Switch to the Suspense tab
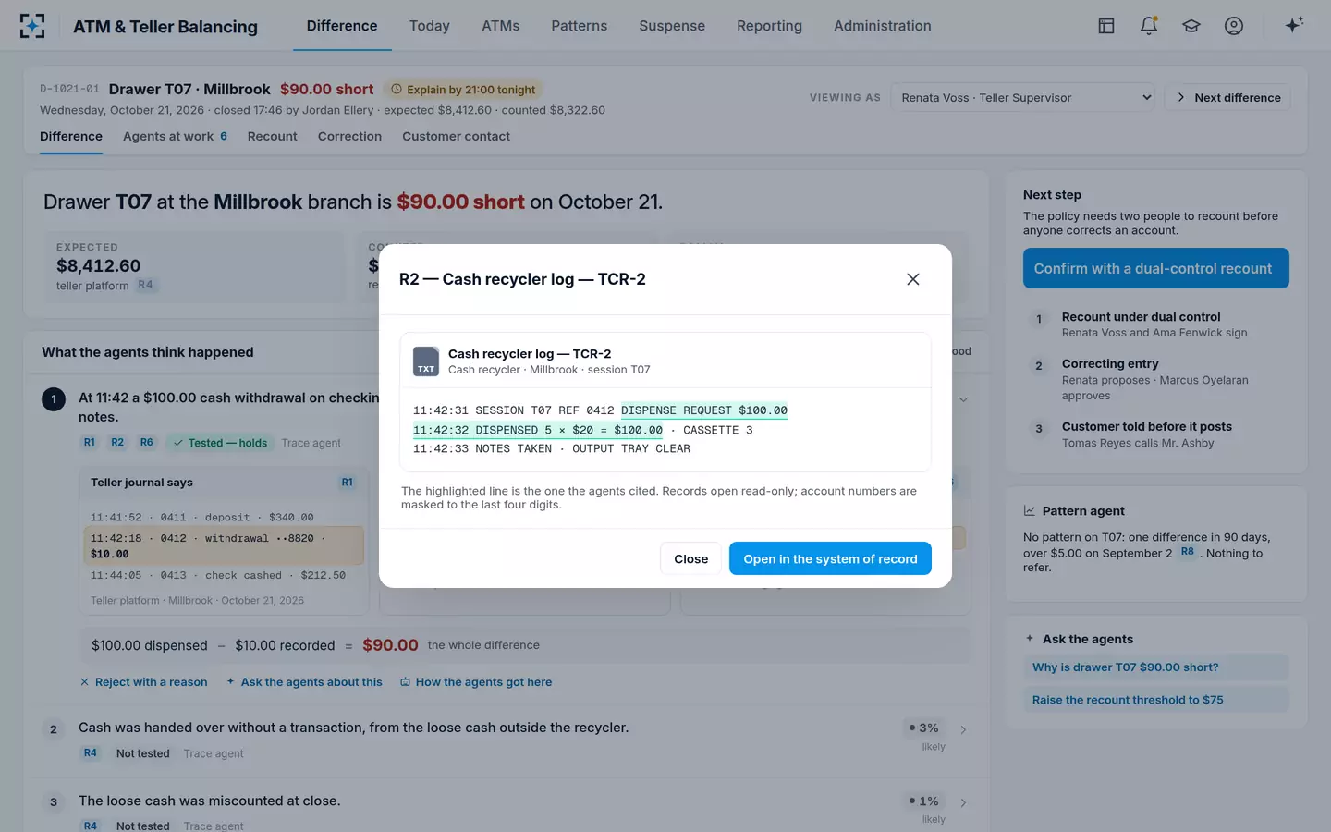Viewport: 1331px width, 832px height. pos(672,26)
